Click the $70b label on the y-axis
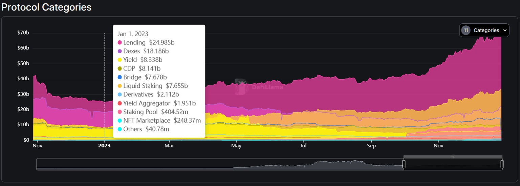520x186 pixels. click(23, 33)
